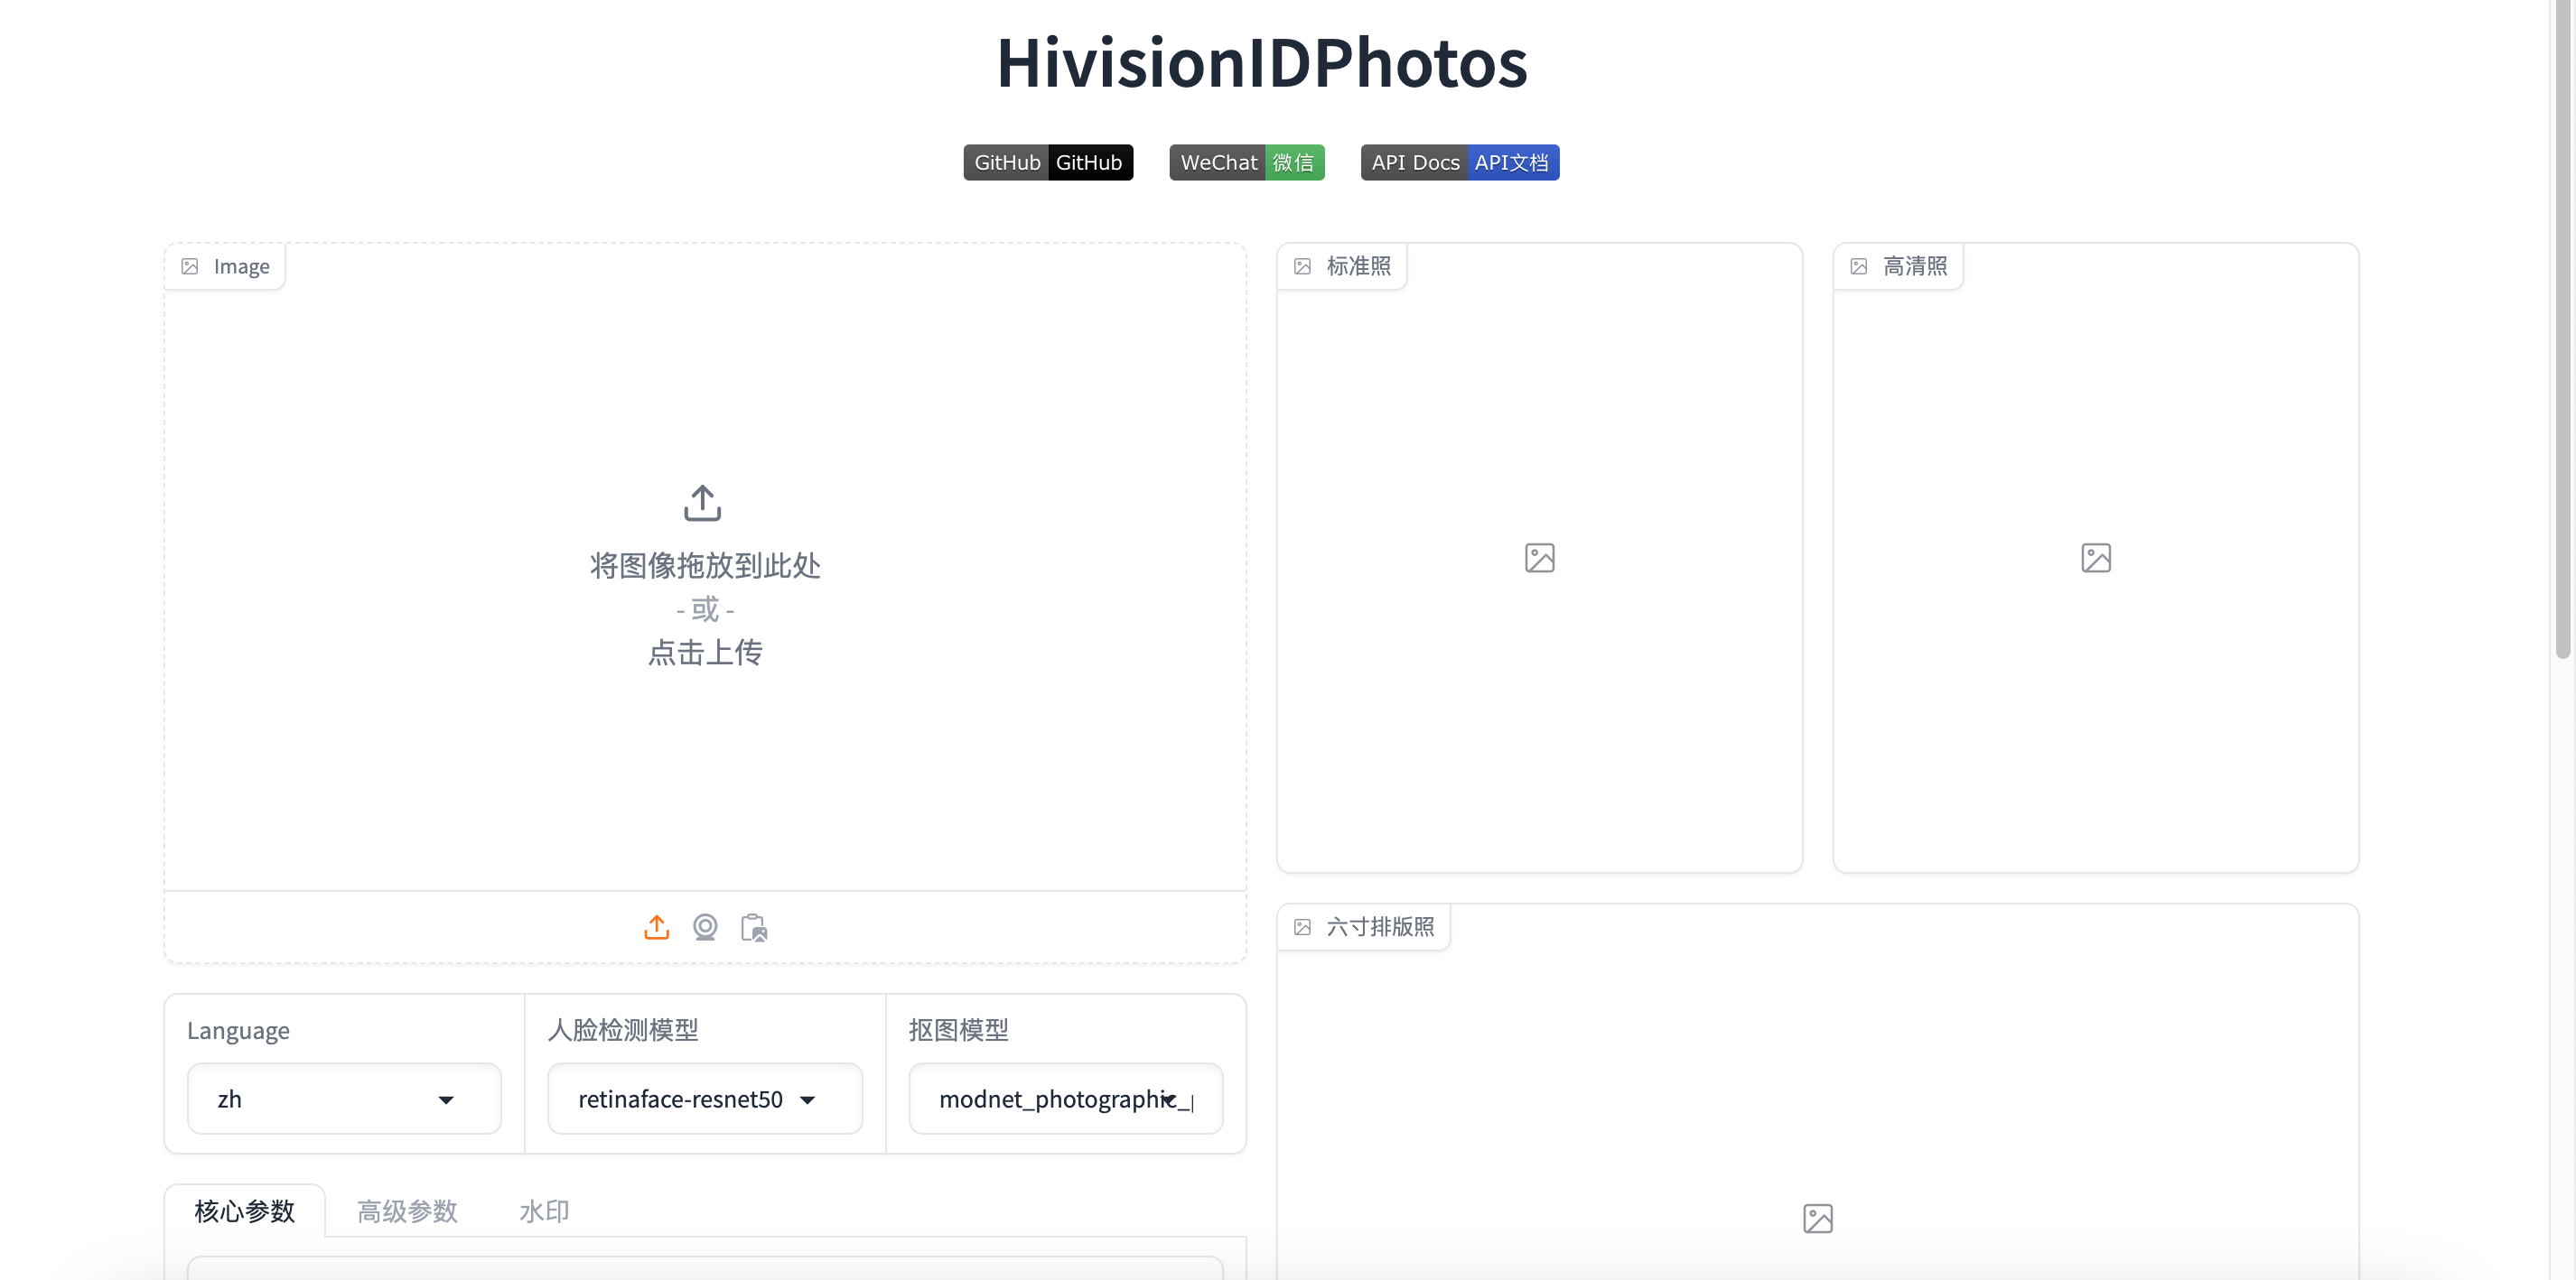Open the 抠图模型 modnet_photographic dropdown
Viewport: 2576px width, 1280px height.
pos(1065,1099)
